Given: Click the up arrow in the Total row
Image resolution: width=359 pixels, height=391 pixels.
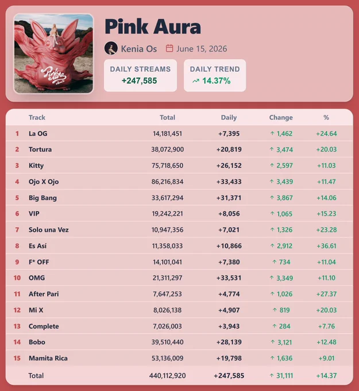Looking at the screenshot, I should [272, 375].
